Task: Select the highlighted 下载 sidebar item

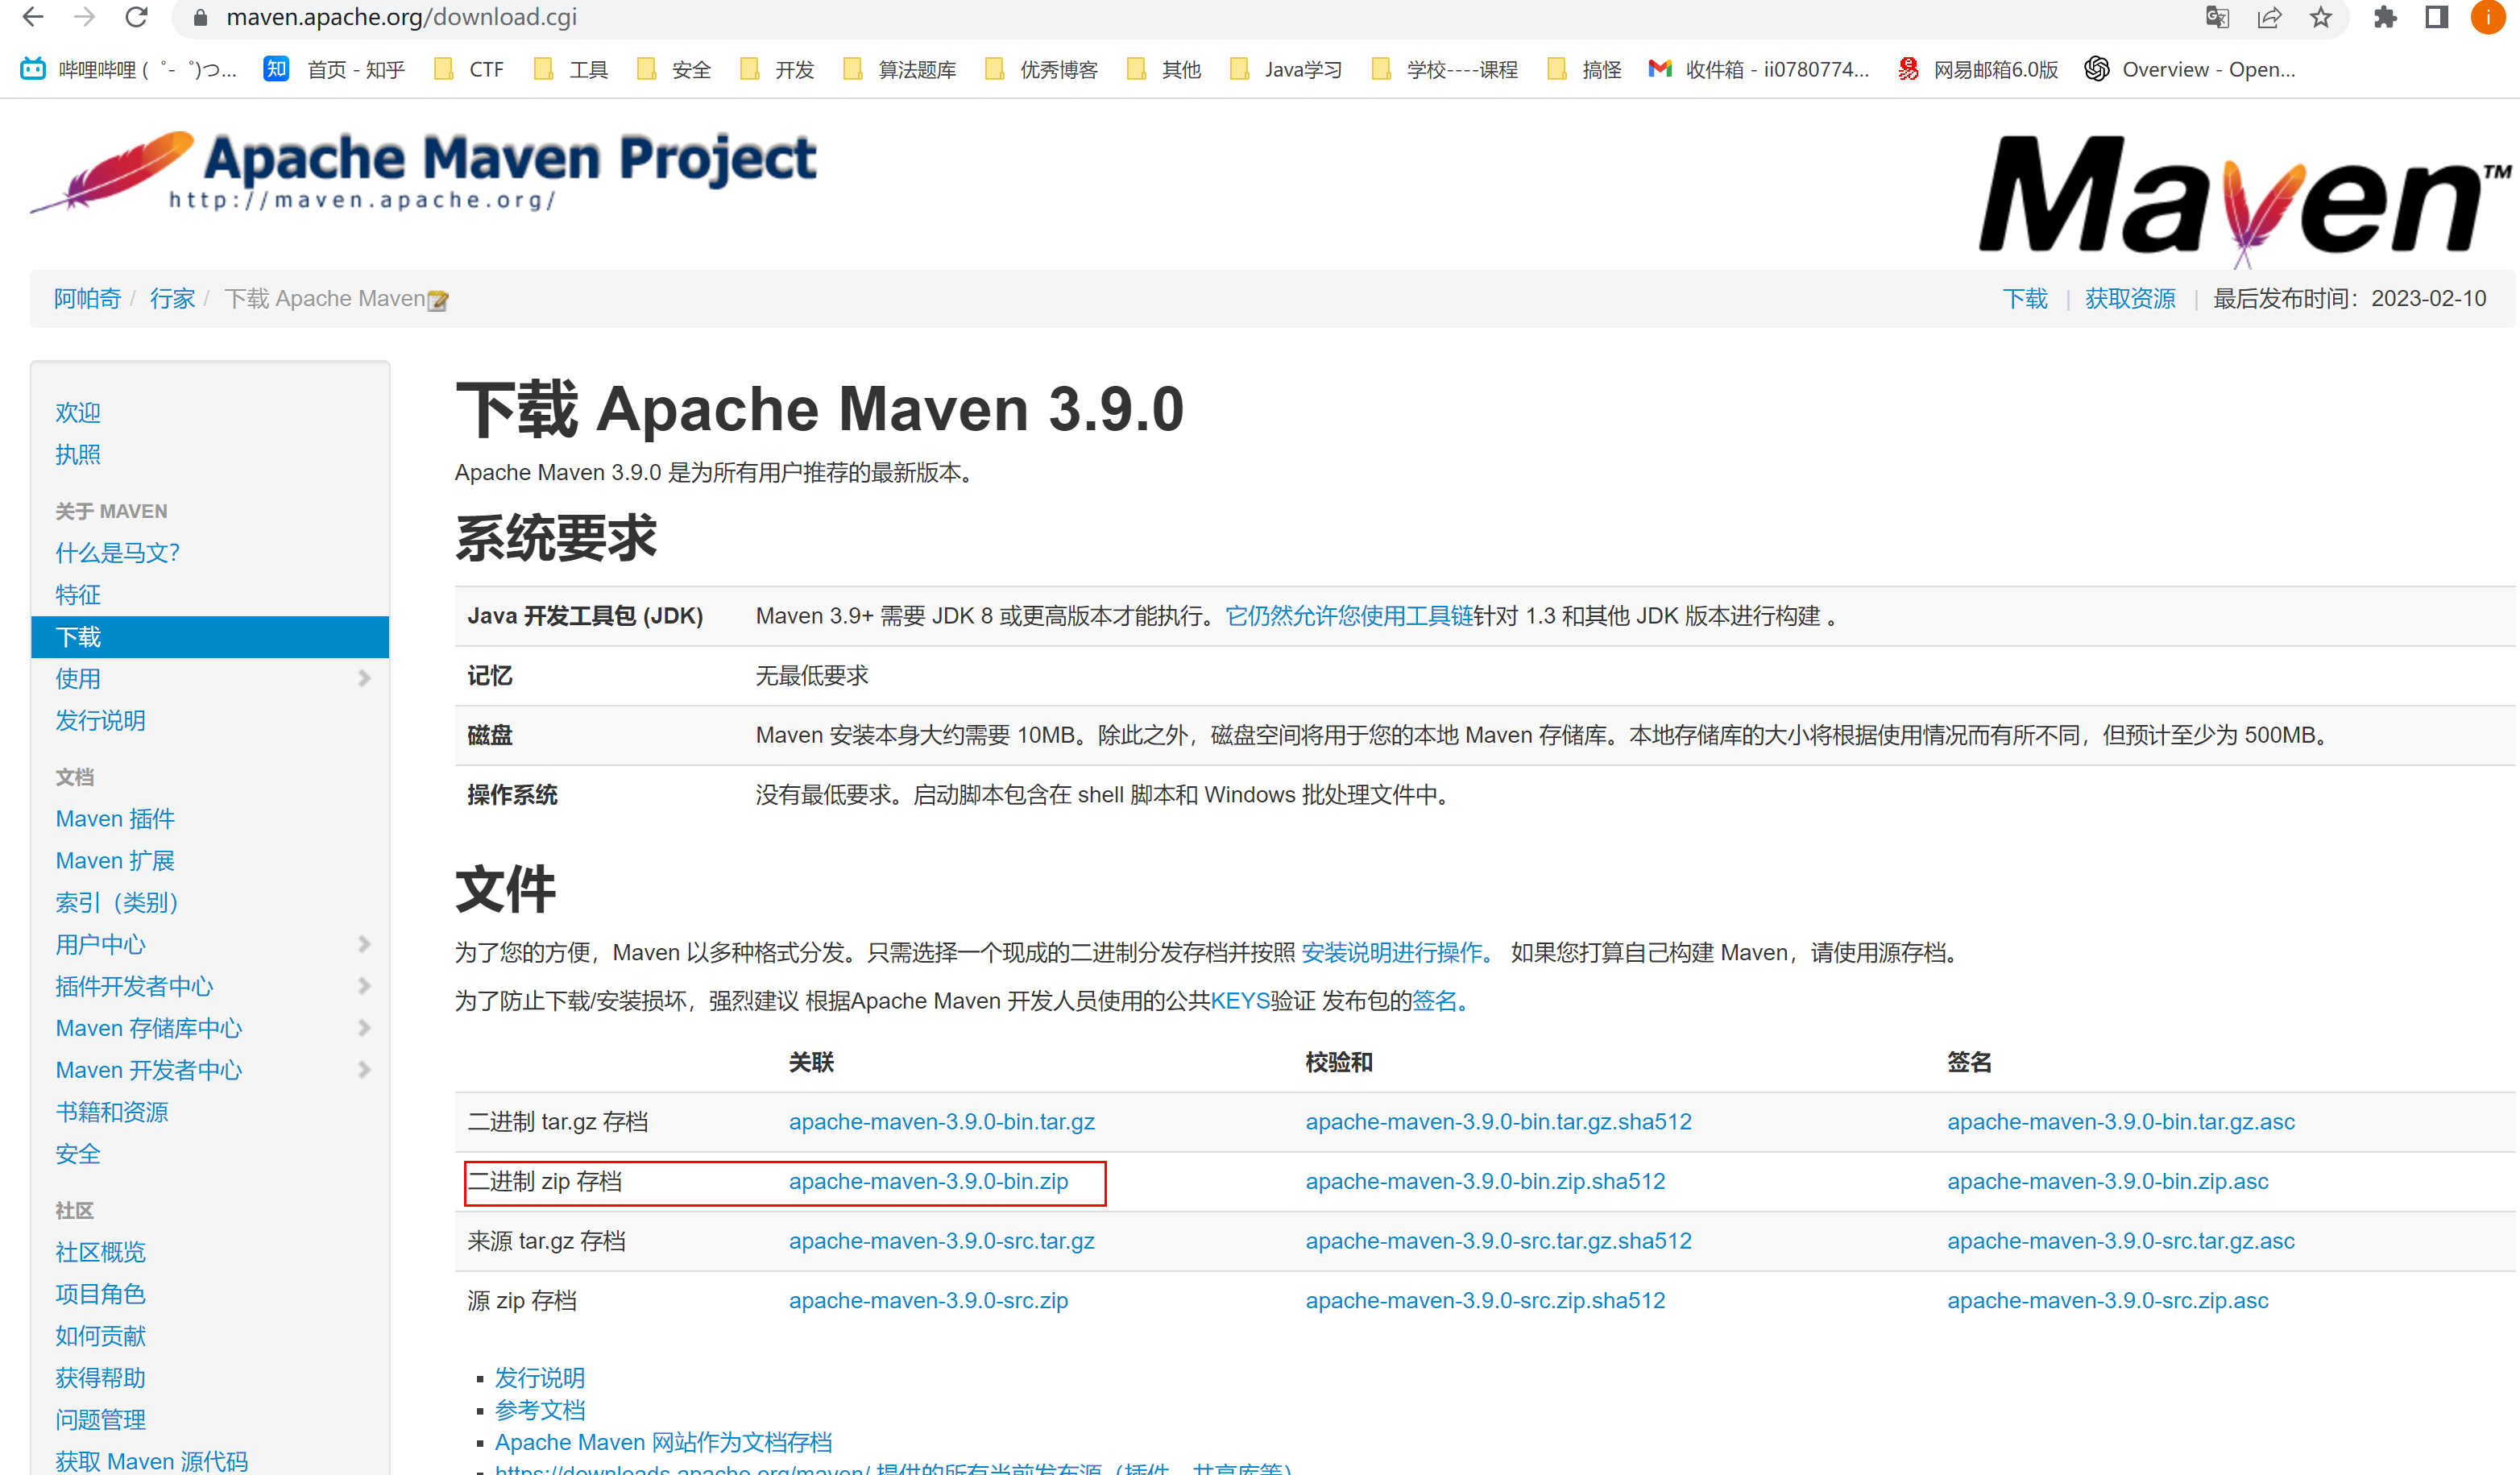Action: tap(210, 636)
